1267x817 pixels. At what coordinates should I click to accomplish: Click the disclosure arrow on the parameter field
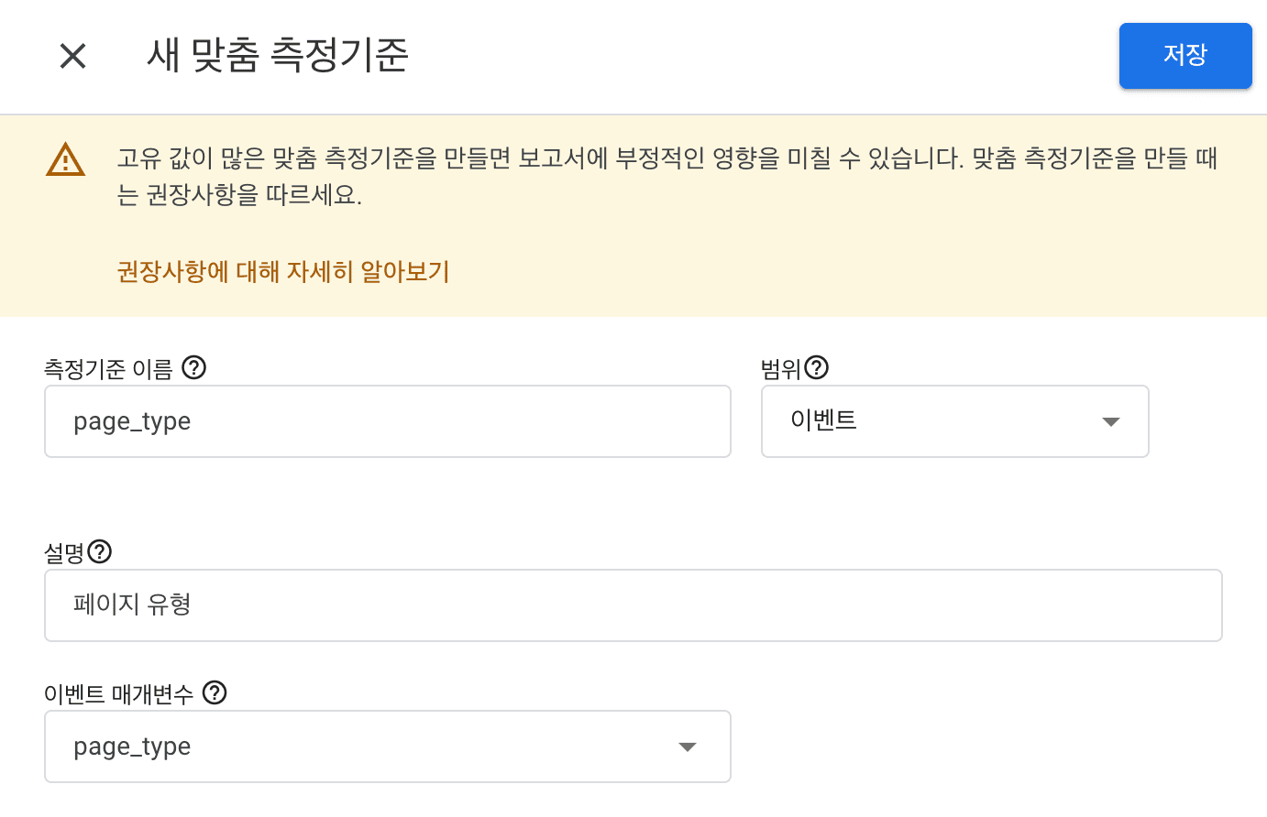(687, 746)
